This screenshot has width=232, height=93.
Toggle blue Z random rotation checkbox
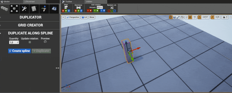coord(115,11)
